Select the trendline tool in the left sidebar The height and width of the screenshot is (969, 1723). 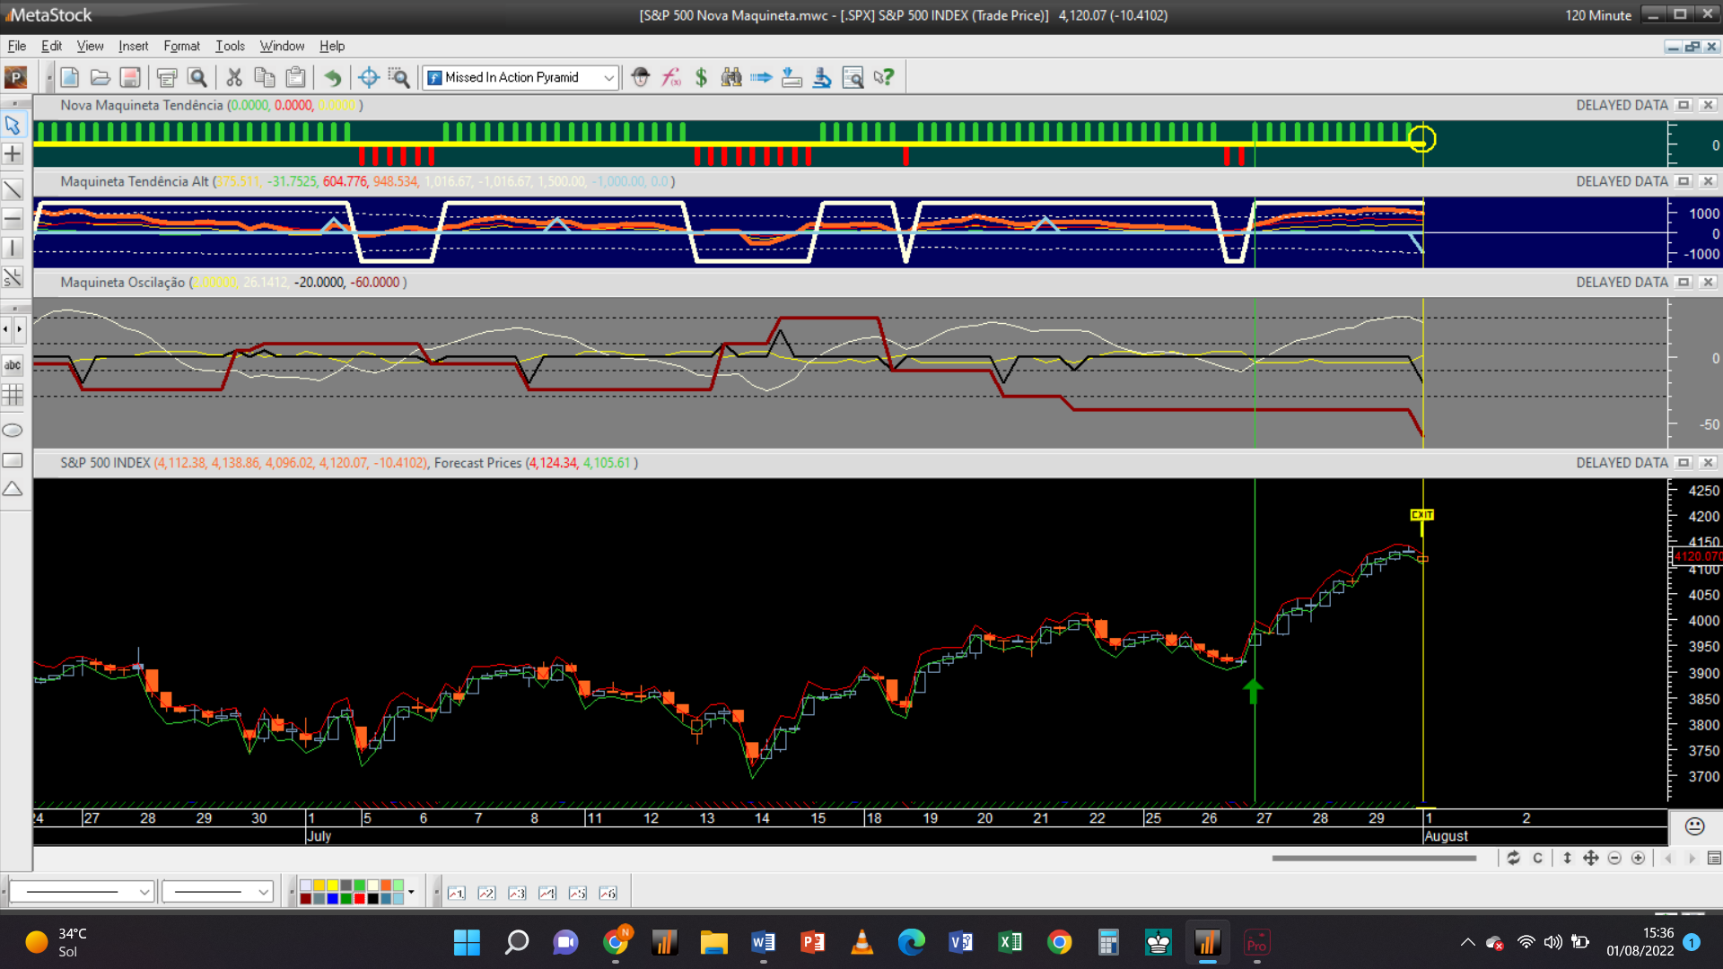[x=13, y=189]
